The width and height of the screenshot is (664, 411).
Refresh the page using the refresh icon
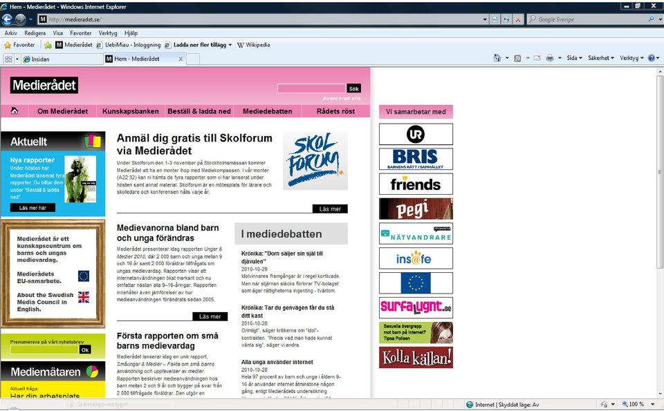[506, 19]
